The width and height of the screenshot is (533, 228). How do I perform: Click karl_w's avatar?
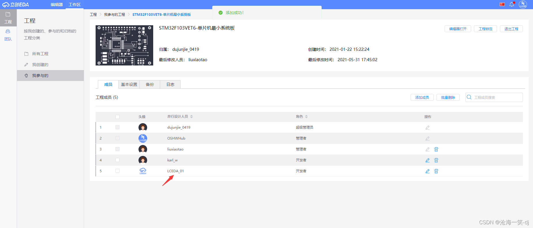tap(143, 160)
